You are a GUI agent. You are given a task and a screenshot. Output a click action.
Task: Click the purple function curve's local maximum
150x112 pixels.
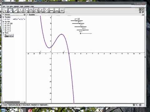point(62,34)
